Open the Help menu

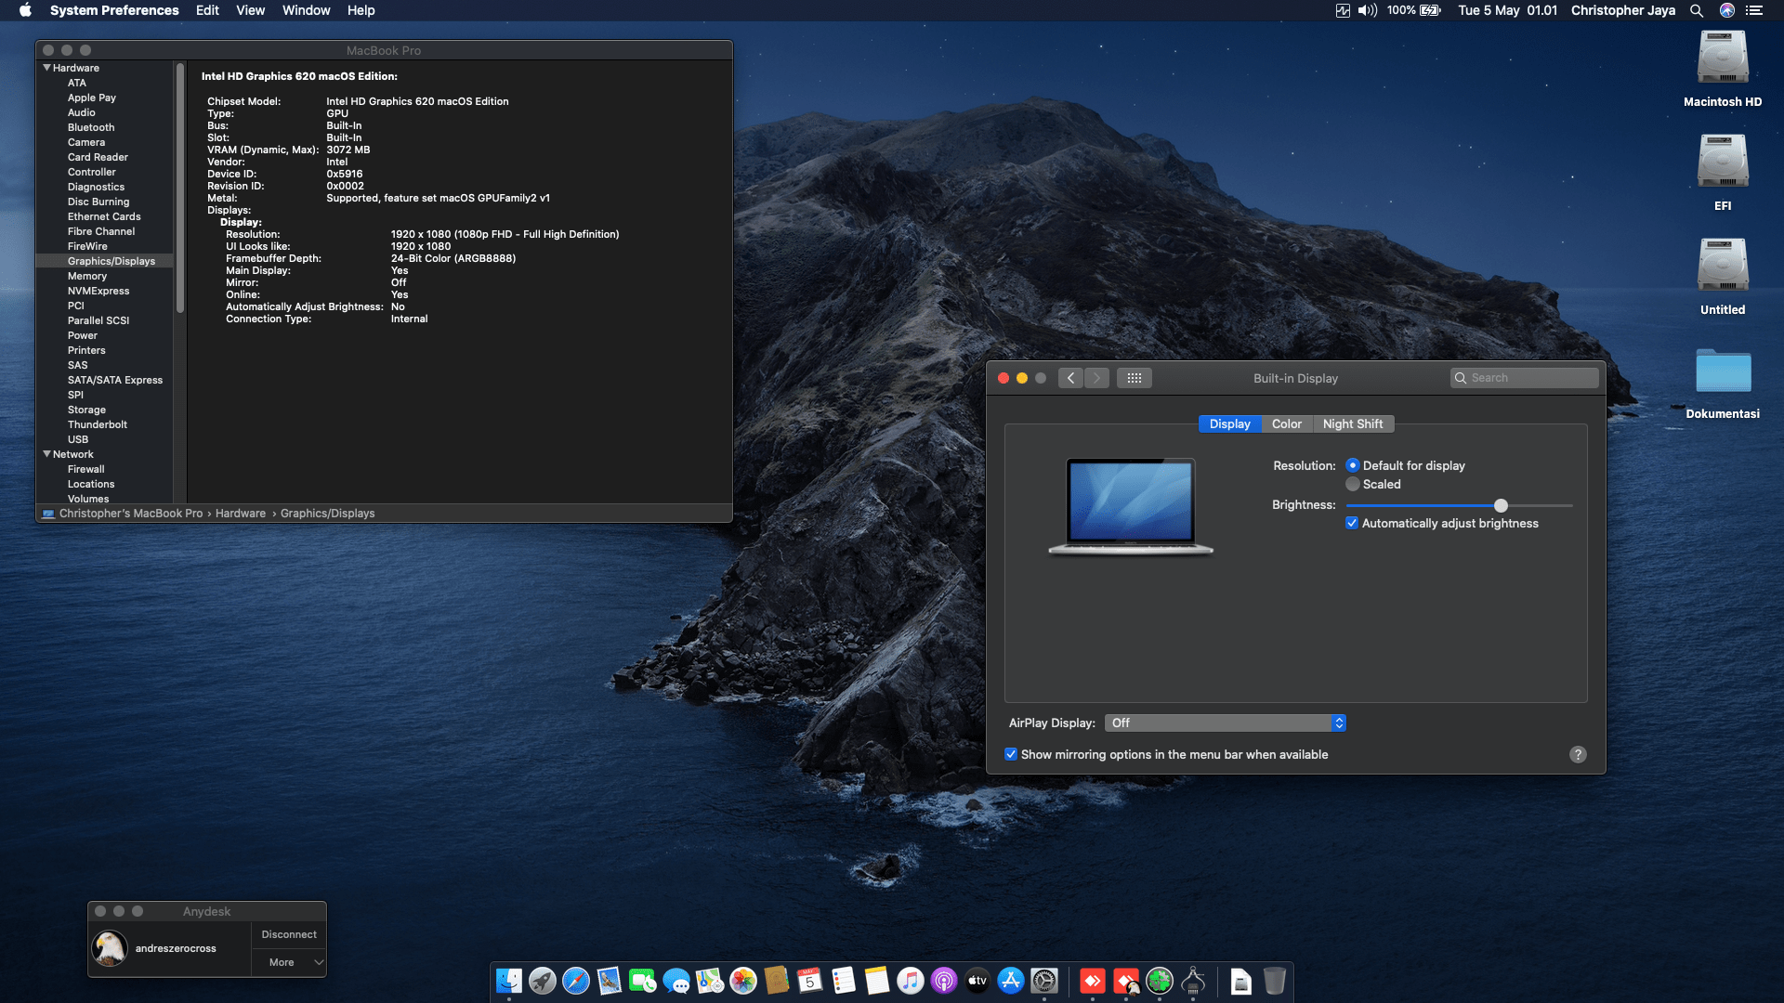tap(361, 10)
